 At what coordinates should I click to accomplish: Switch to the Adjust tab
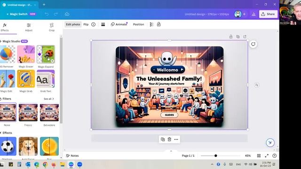(29, 27)
